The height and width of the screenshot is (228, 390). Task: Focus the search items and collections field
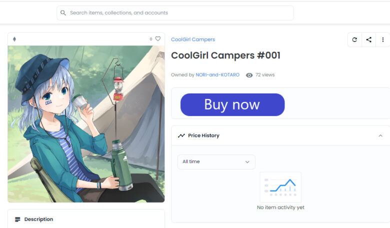pos(175,13)
